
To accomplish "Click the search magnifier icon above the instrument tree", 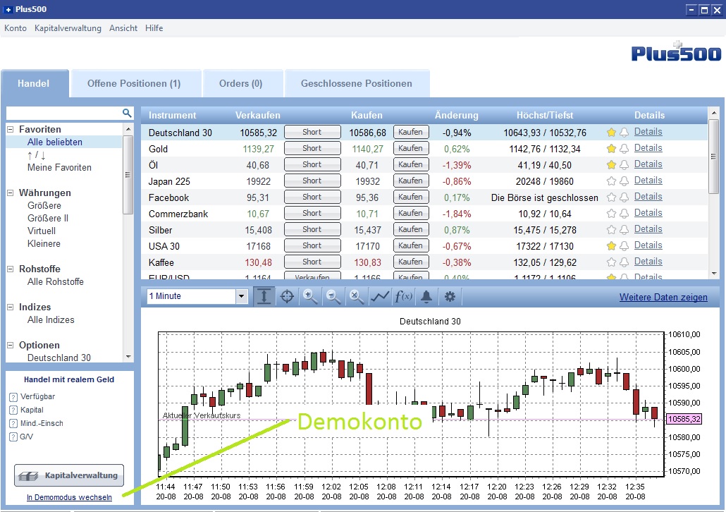I will coord(127,113).
